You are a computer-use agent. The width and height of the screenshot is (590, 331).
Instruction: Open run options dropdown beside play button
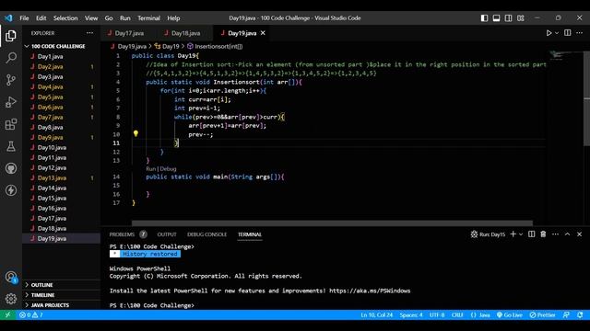point(557,33)
